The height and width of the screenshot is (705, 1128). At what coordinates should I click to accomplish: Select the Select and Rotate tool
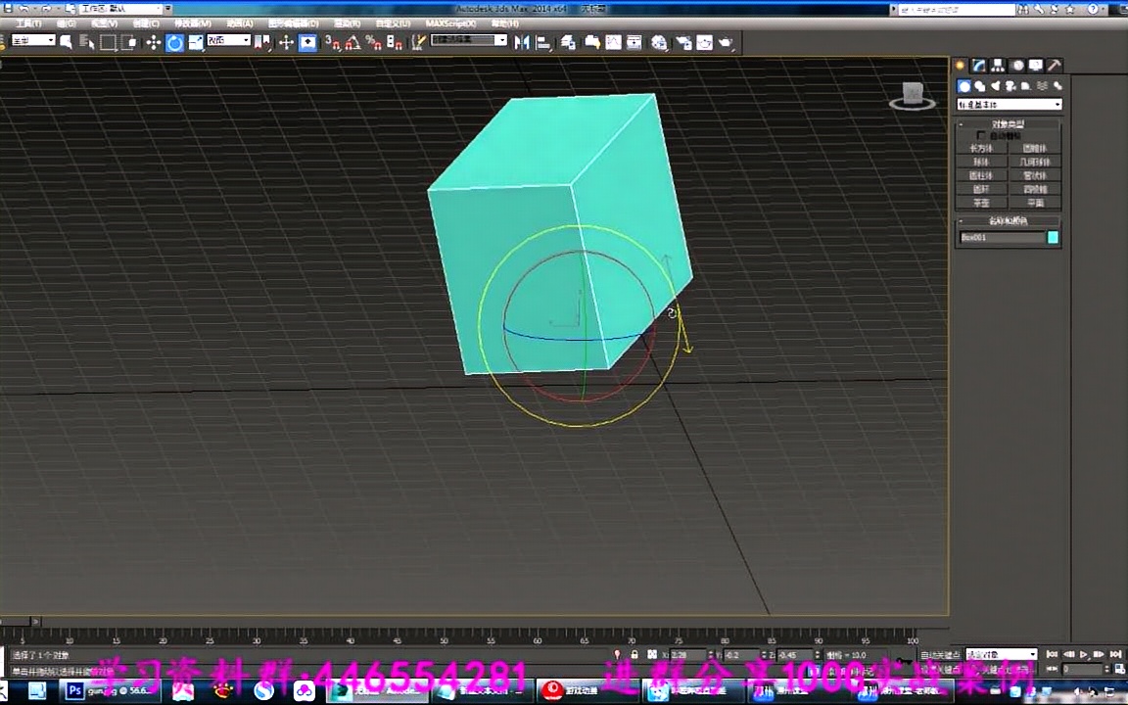tap(174, 43)
